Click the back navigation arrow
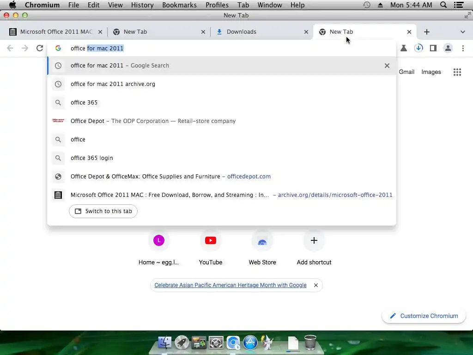The image size is (473, 355). coord(10,48)
